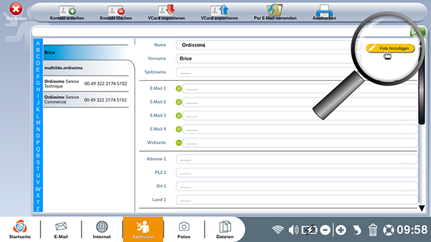Click the Vorname input field
This screenshot has height=242, width=431.
268,58
